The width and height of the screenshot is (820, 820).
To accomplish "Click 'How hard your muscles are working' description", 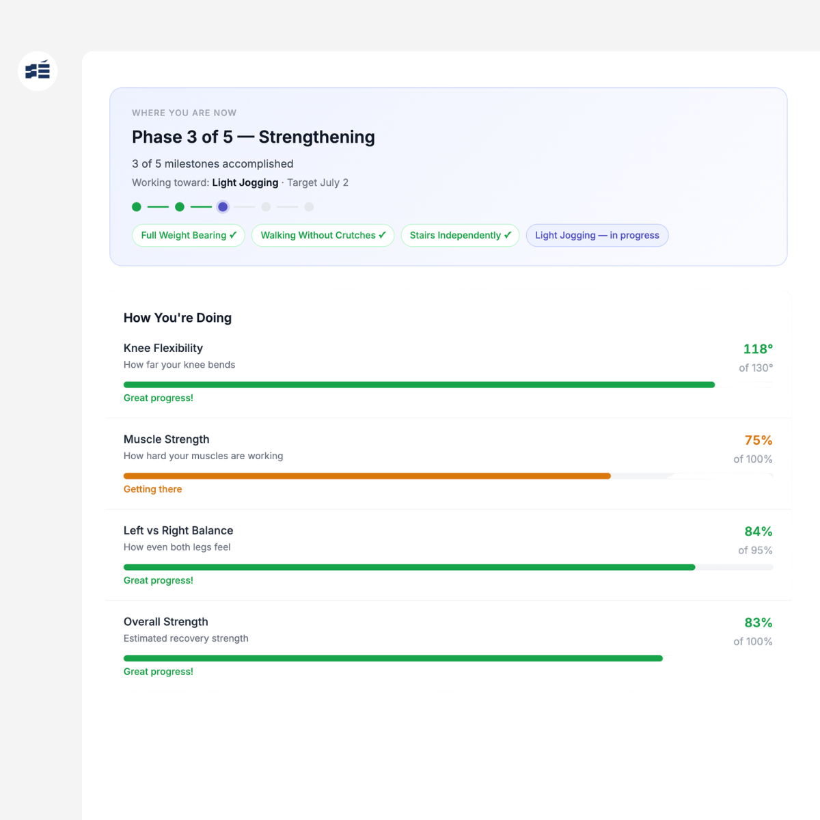I will pyautogui.click(x=204, y=456).
